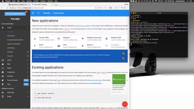
Task: Open the official documentation link
Action: (95, 80)
